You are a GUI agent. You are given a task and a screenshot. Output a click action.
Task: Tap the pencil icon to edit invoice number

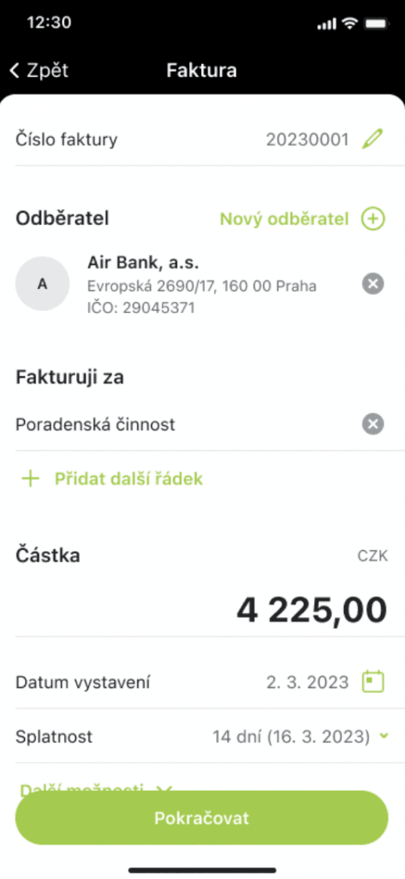click(373, 138)
